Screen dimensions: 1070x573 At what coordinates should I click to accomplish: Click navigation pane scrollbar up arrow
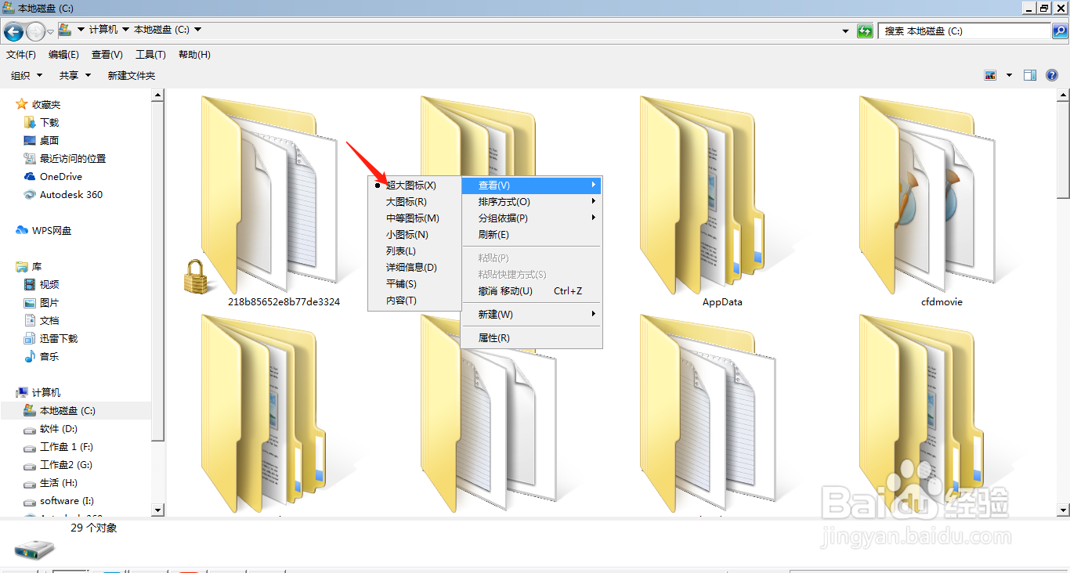(x=158, y=95)
